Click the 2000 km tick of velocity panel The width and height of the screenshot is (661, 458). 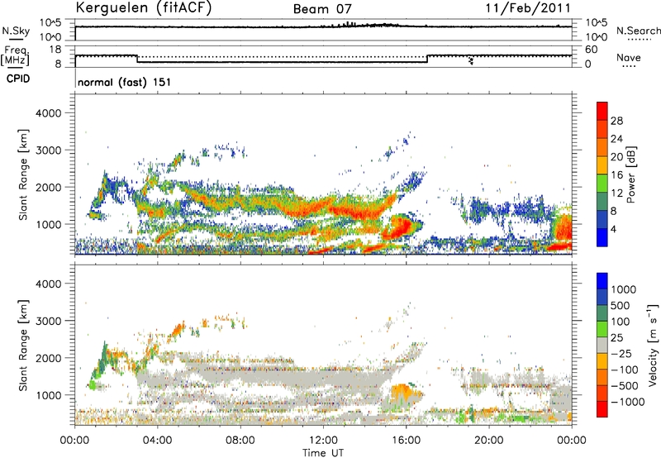48,358
